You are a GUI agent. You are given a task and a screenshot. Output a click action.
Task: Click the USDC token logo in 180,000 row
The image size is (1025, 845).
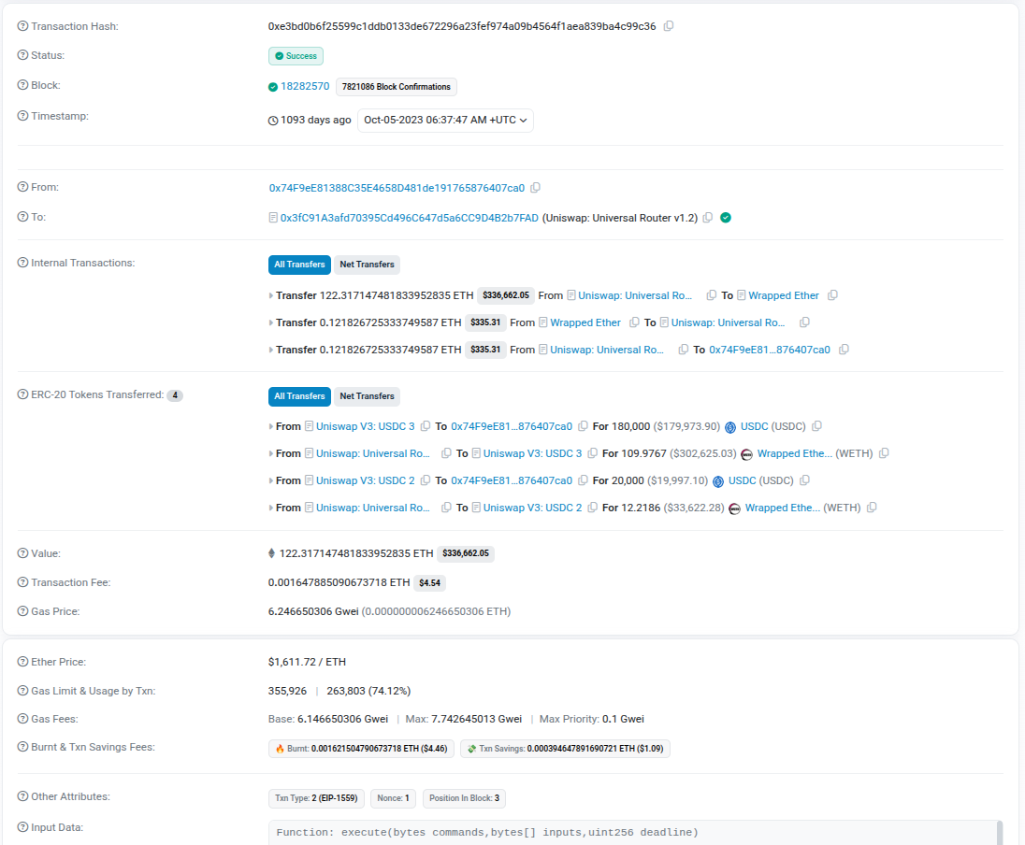(730, 427)
